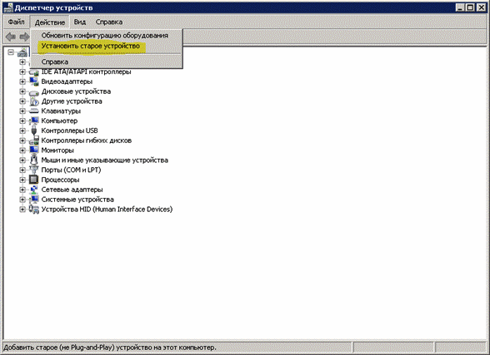The height and width of the screenshot is (355, 490).
Task: Expand the Мониторы tree node
Action: [22, 150]
